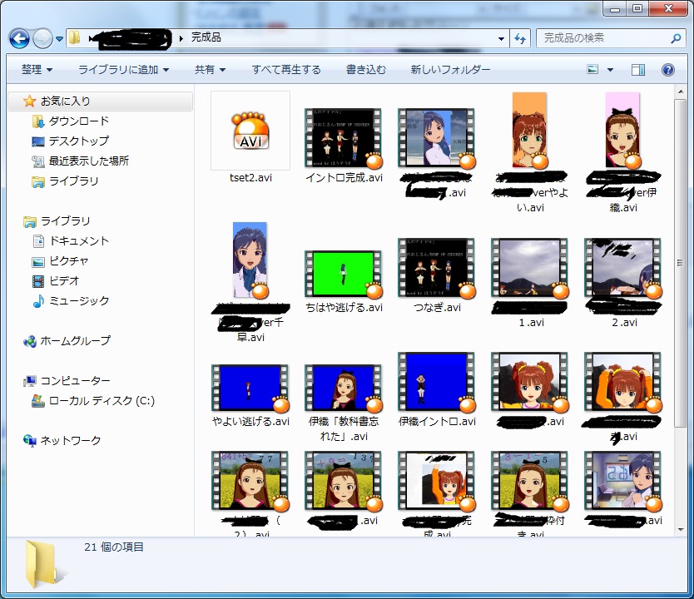
Task: Click the vertical scrollbar thumb in file list
Action: tap(680, 263)
